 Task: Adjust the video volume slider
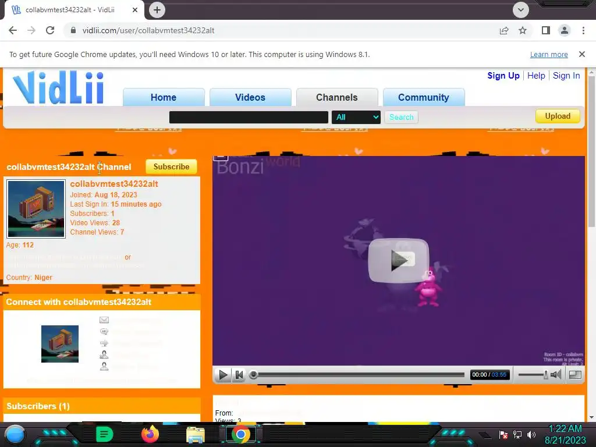tap(533, 375)
